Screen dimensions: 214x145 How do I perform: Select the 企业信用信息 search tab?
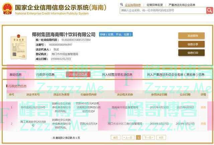(x=133, y=5)
